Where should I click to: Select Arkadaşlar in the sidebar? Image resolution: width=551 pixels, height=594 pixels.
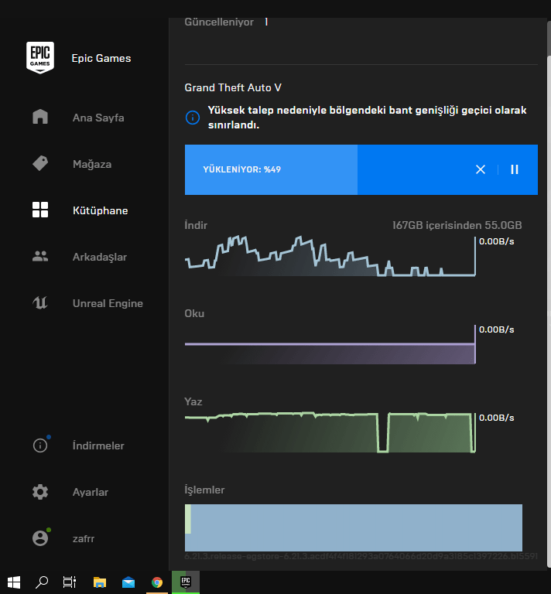[x=100, y=257]
